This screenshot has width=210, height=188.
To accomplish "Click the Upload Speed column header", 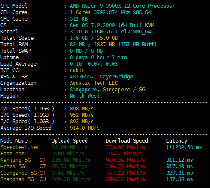I will (x=70, y=141).
